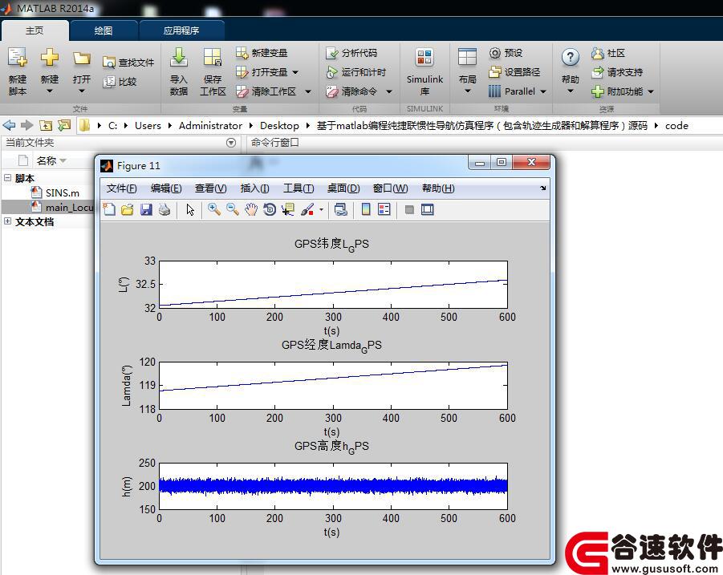
Task: Open Preferences (预设) gear icon
Action: click(495, 53)
